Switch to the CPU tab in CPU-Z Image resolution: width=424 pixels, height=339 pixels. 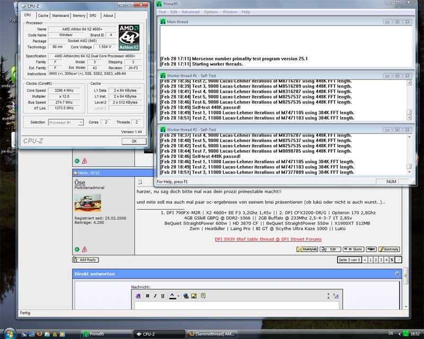[28, 15]
